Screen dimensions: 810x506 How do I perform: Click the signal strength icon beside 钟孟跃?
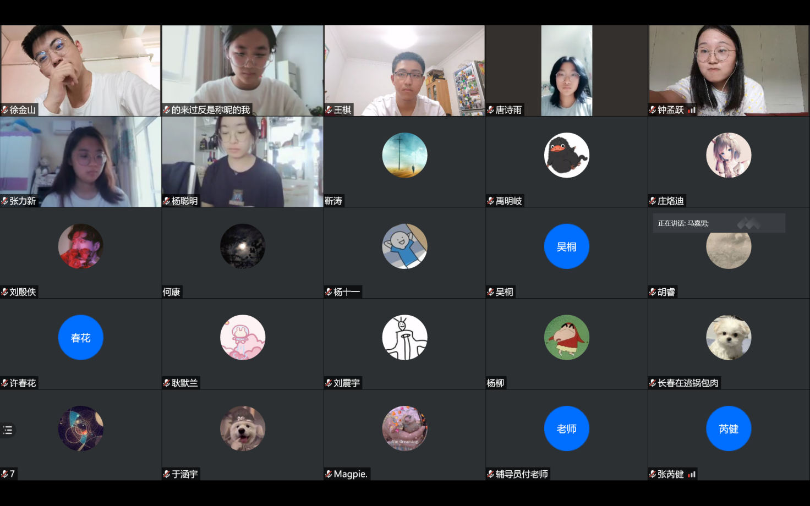pos(692,110)
